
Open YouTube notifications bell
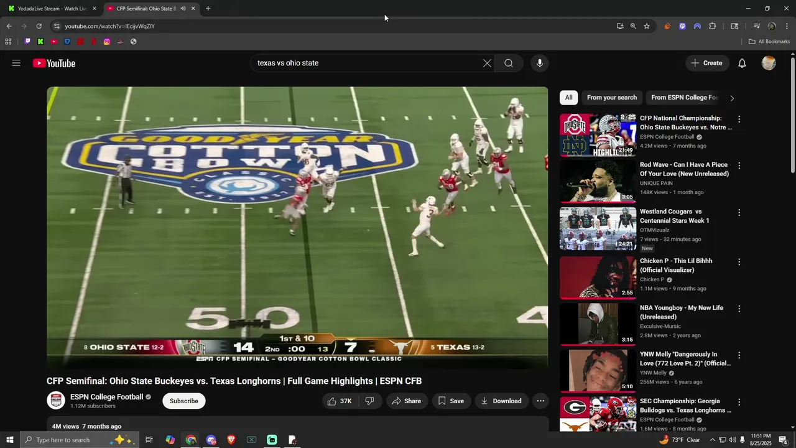coord(742,63)
